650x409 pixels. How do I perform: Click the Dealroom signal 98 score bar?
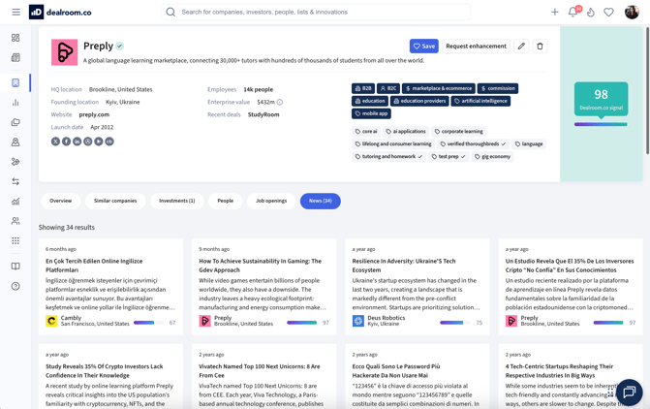click(601, 124)
